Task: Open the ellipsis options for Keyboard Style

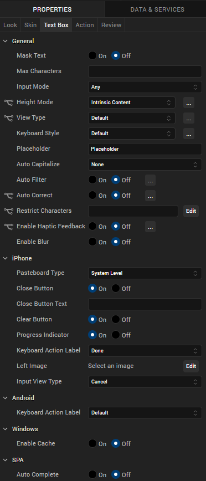Action: [189, 134]
